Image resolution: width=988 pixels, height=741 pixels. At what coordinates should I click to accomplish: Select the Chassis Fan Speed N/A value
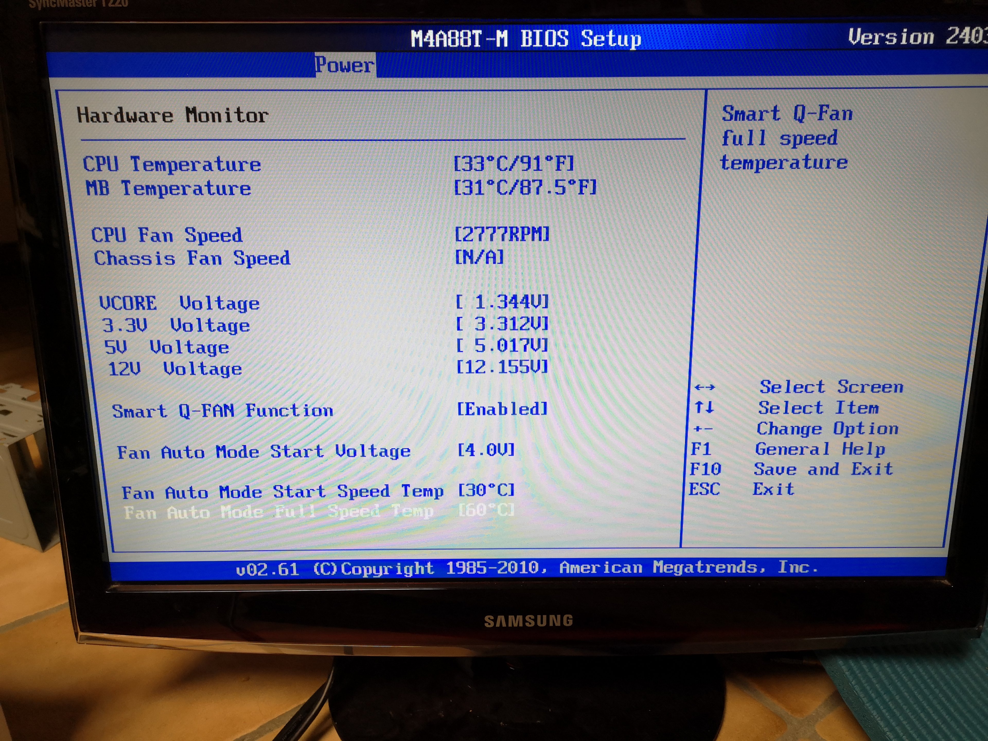click(x=479, y=257)
